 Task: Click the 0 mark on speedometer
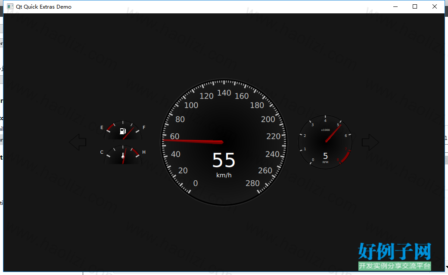[x=196, y=183]
